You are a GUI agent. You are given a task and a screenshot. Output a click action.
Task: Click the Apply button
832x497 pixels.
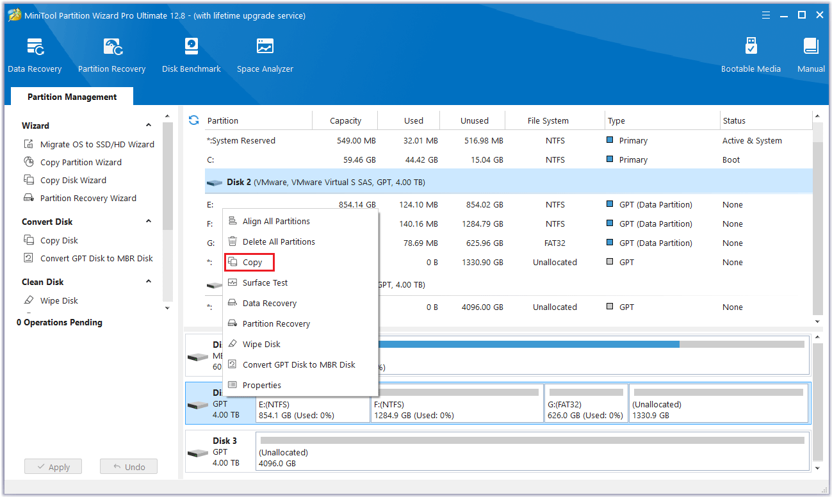[53, 467]
